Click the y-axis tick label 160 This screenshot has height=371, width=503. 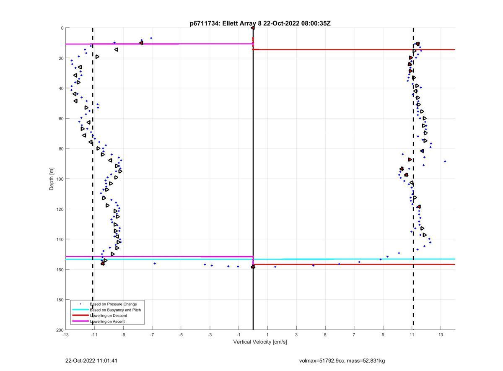[x=60, y=270]
